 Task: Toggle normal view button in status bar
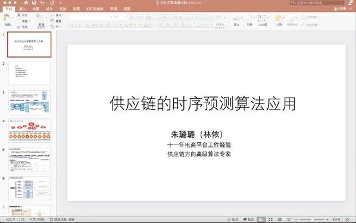point(261,219)
